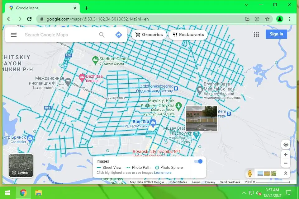Click the Pegman Street View icon

pyautogui.click(x=250, y=173)
